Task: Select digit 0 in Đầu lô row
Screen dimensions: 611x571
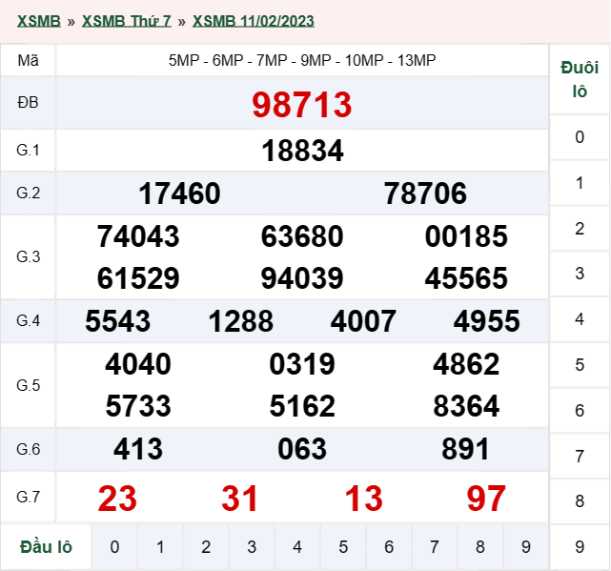Action: [114, 547]
